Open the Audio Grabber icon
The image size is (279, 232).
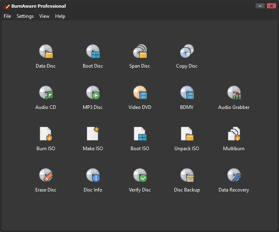tap(234, 92)
